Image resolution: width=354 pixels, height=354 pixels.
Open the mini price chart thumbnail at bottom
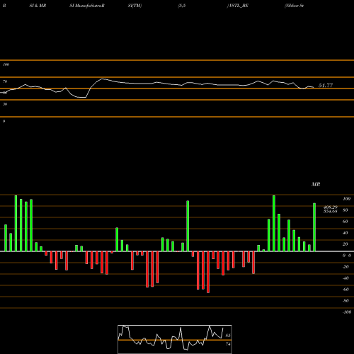coord(175,339)
